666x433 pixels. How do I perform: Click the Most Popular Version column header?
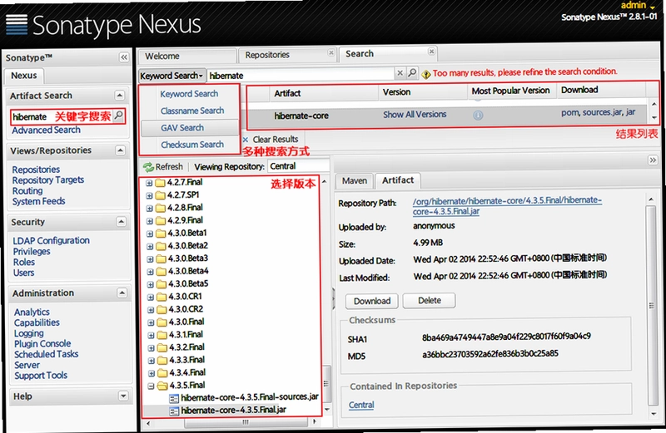[510, 91]
